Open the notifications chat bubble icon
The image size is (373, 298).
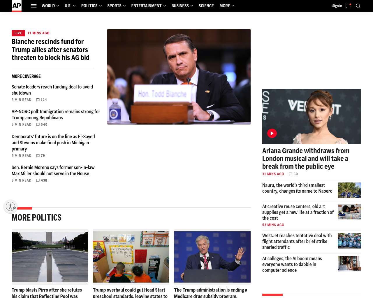tap(348, 6)
